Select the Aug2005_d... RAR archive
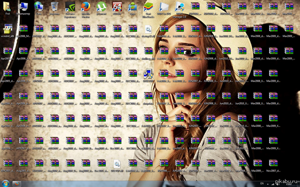The width and height of the screenshot is (300, 187). tap(23, 165)
